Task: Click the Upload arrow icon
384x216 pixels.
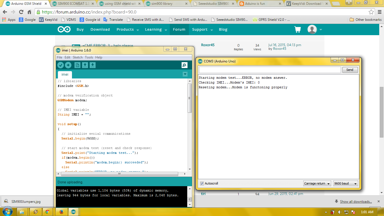Action: [x=68, y=65]
